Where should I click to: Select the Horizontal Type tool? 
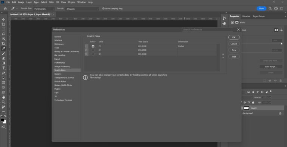[3, 68]
